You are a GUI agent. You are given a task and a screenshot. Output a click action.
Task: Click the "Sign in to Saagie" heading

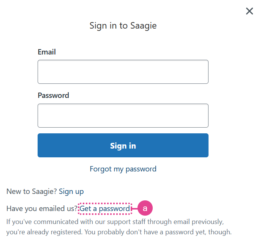[123, 26]
